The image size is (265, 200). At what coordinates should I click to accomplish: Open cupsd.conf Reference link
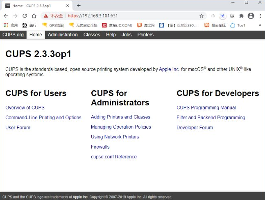[x=114, y=157]
